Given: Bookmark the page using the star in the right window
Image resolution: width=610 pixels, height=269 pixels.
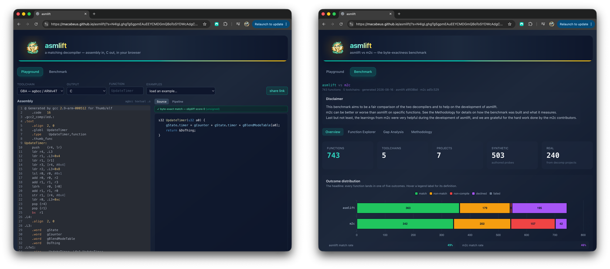Looking at the screenshot, I should click(509, 24).
